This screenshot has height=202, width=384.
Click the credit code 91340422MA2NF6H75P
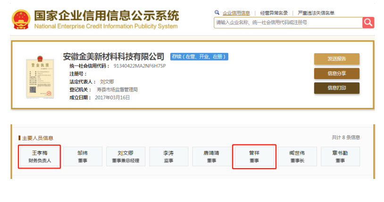click(x=140, y=66)
